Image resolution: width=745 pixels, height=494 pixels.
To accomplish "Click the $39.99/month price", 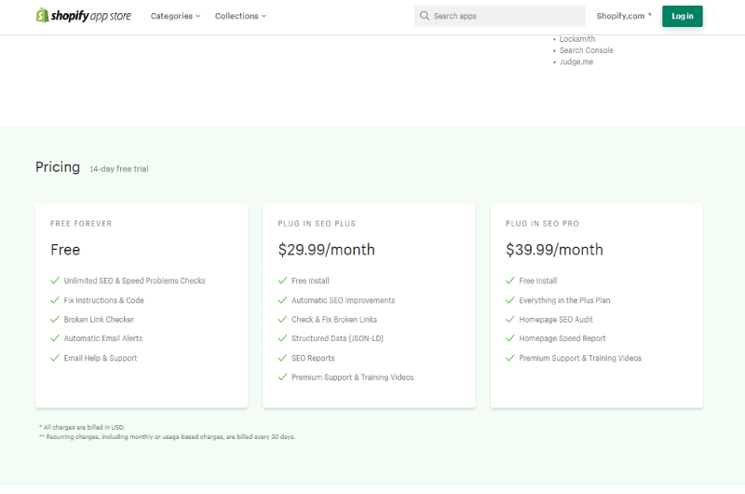I will point(554,250).
